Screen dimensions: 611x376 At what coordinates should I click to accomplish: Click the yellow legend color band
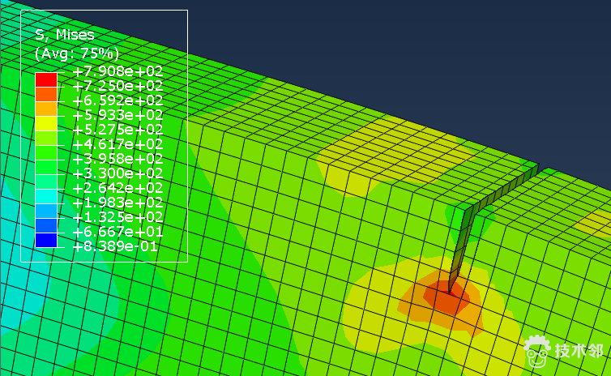click(46, 123)
